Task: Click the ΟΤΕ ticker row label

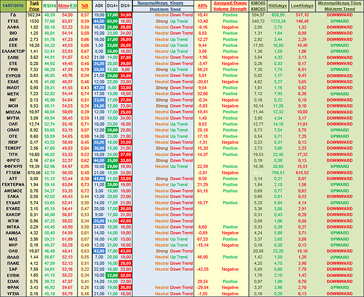Action: click(x=13, y=136)
